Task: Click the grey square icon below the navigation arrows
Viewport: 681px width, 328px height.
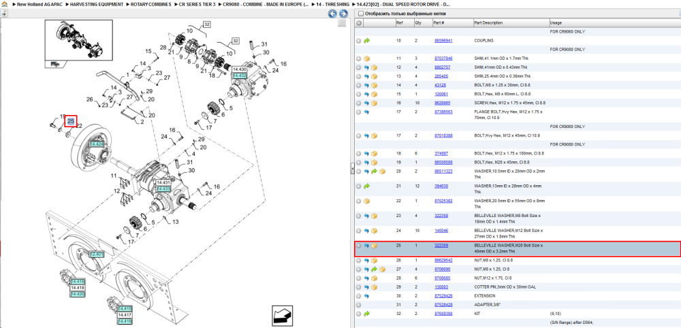Action: [x=342, y=23]
